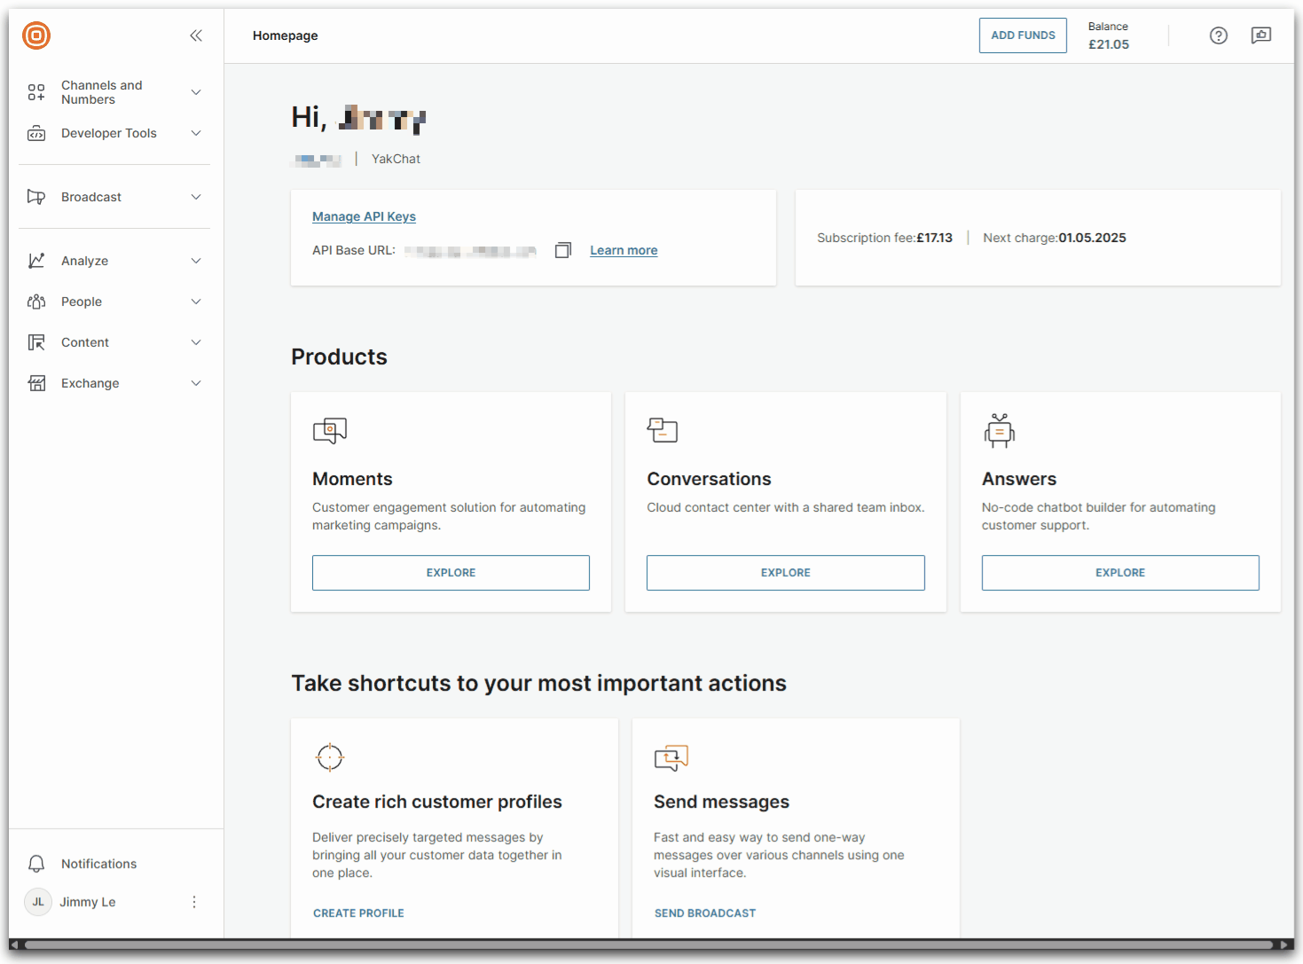
Task: Click the Moments card heading
Action: point(352,479)
